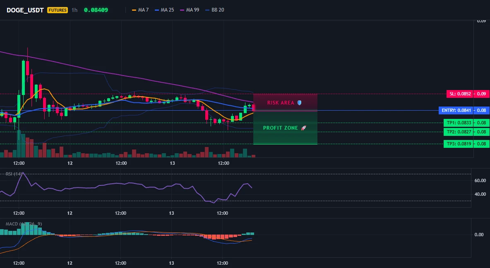Toggle the MA 25 legend entry
The height and width of the screenshot is (268, 490).
[x=164, y=10]
